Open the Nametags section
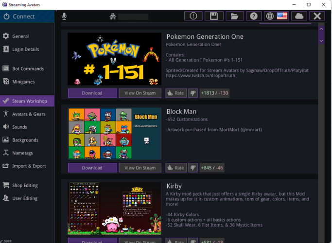This screenshot has height=243, width=332. point(27,153)
